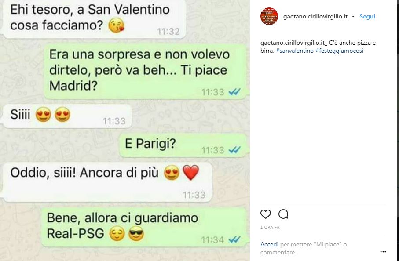Open the three-dots more options menu
The height and width of the screenshot is (261, 399).
point(383,252)
